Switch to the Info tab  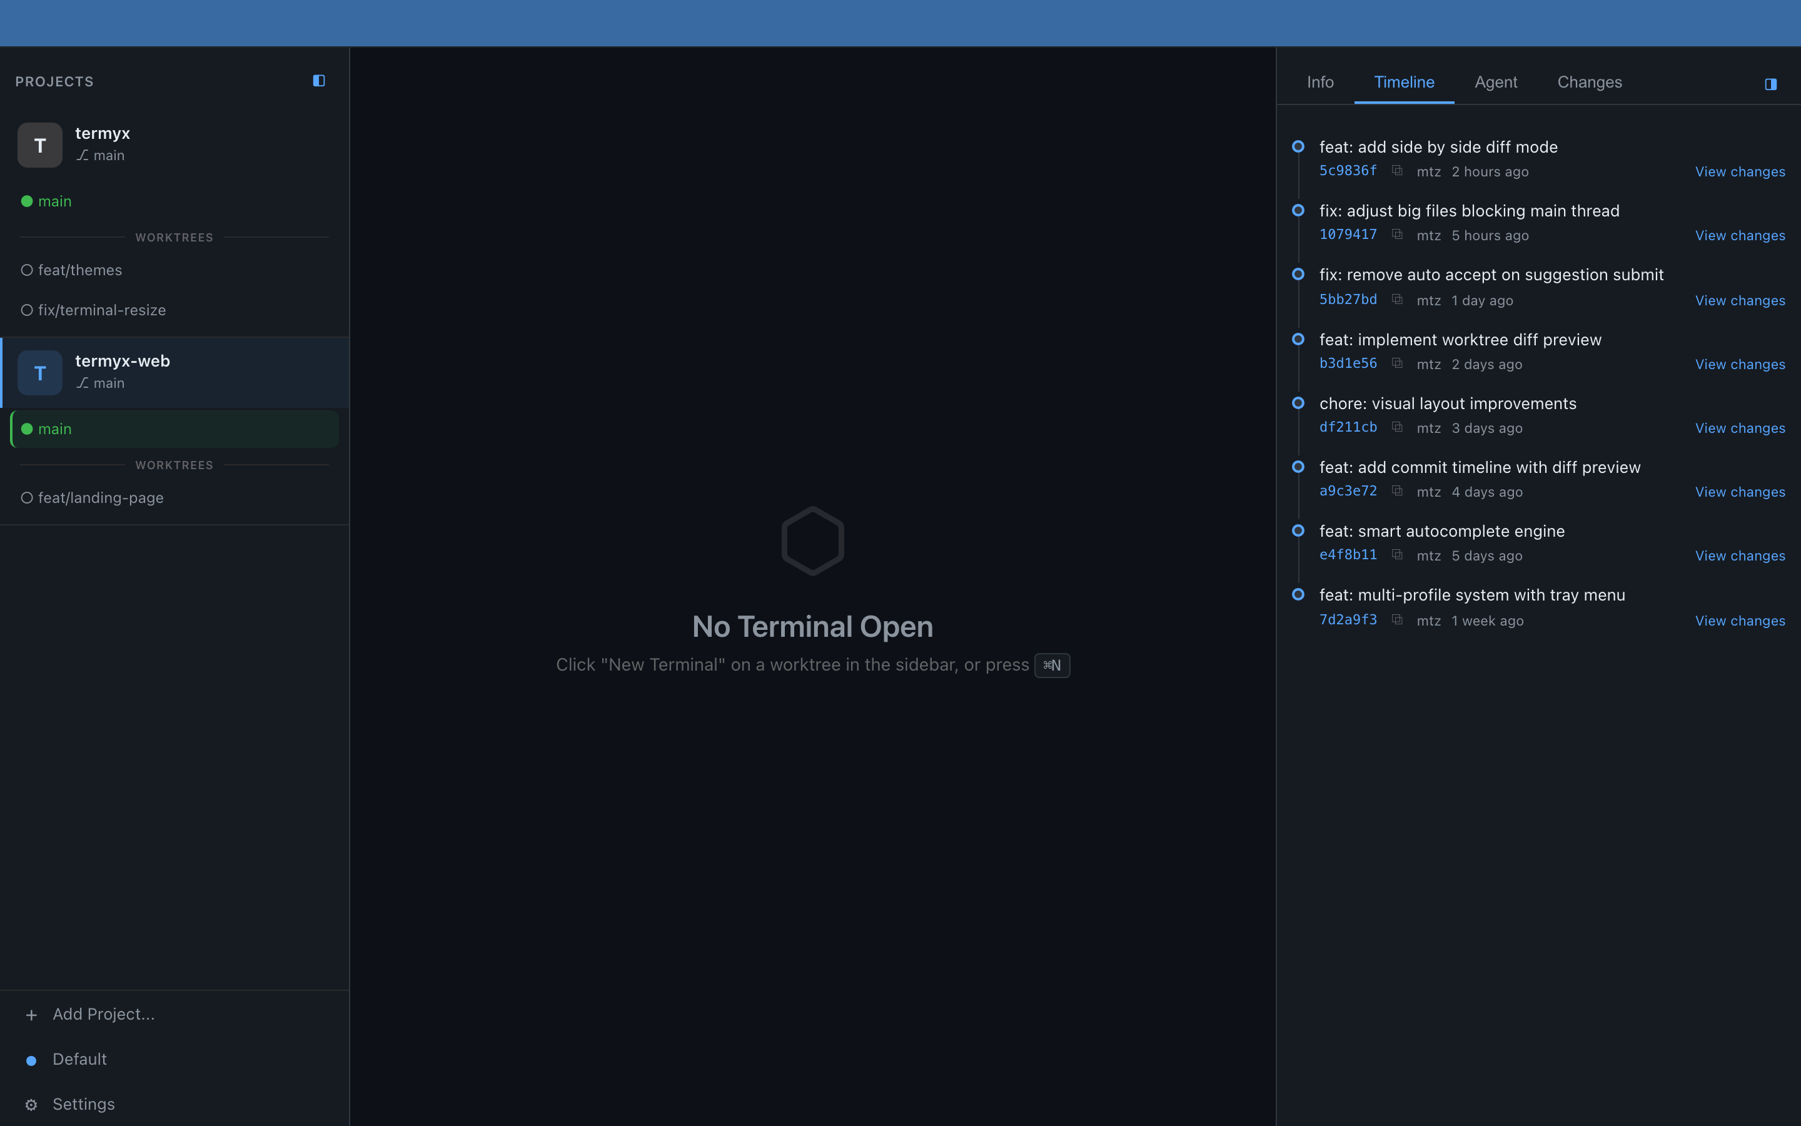click(1320, 82)
